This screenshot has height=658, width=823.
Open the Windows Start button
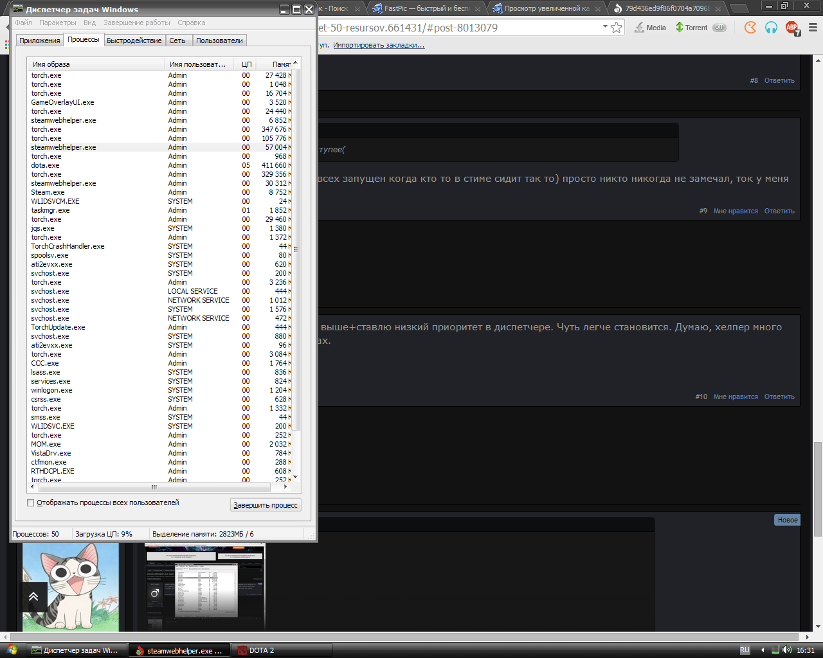click(x=12, y=650)
